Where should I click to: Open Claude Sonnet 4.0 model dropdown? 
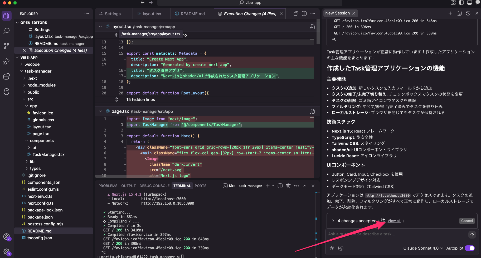[423, 248]
